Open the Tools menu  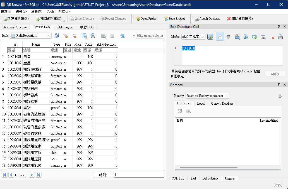point(51,11)
